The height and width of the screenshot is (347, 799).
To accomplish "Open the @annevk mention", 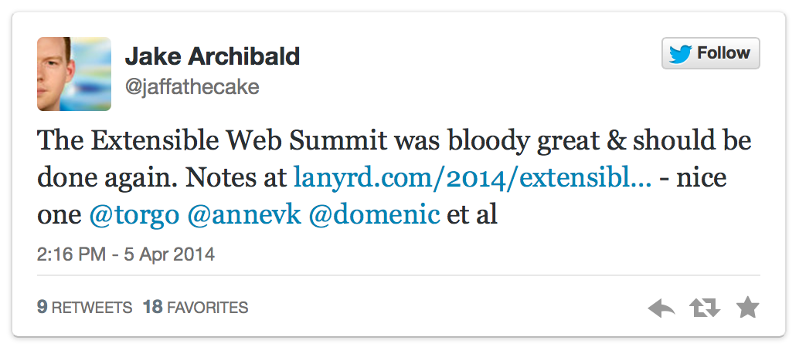I will pyautogui.click(x=244, y=214).
